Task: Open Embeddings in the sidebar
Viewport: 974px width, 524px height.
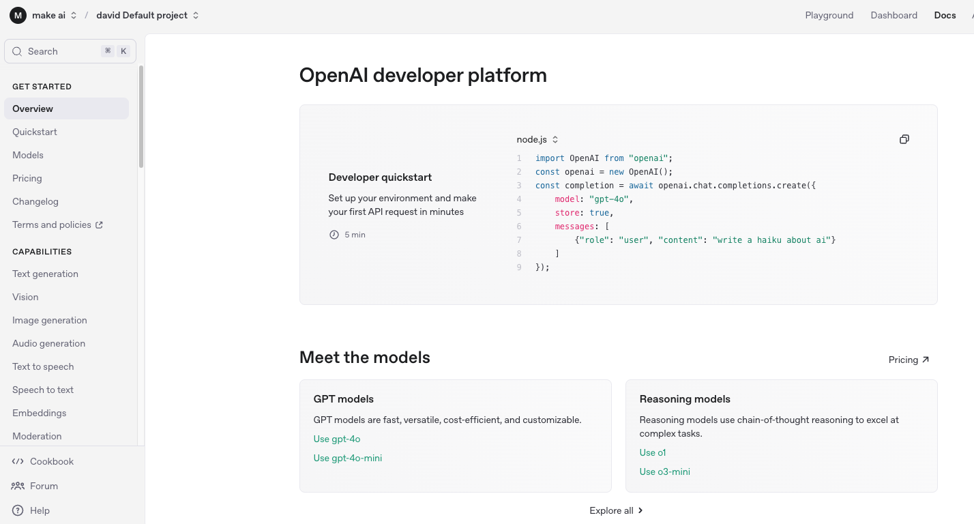Action: (40, 413)
